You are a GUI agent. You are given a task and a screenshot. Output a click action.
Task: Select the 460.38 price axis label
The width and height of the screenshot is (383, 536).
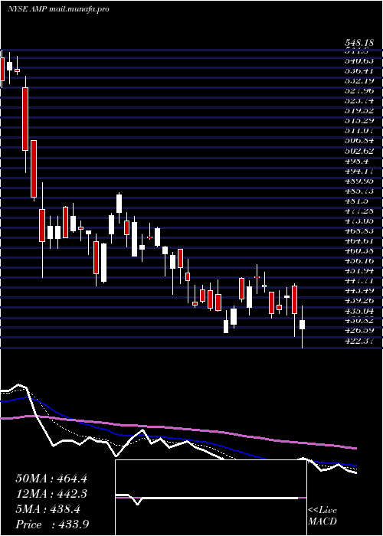click(x=358, y=251)
